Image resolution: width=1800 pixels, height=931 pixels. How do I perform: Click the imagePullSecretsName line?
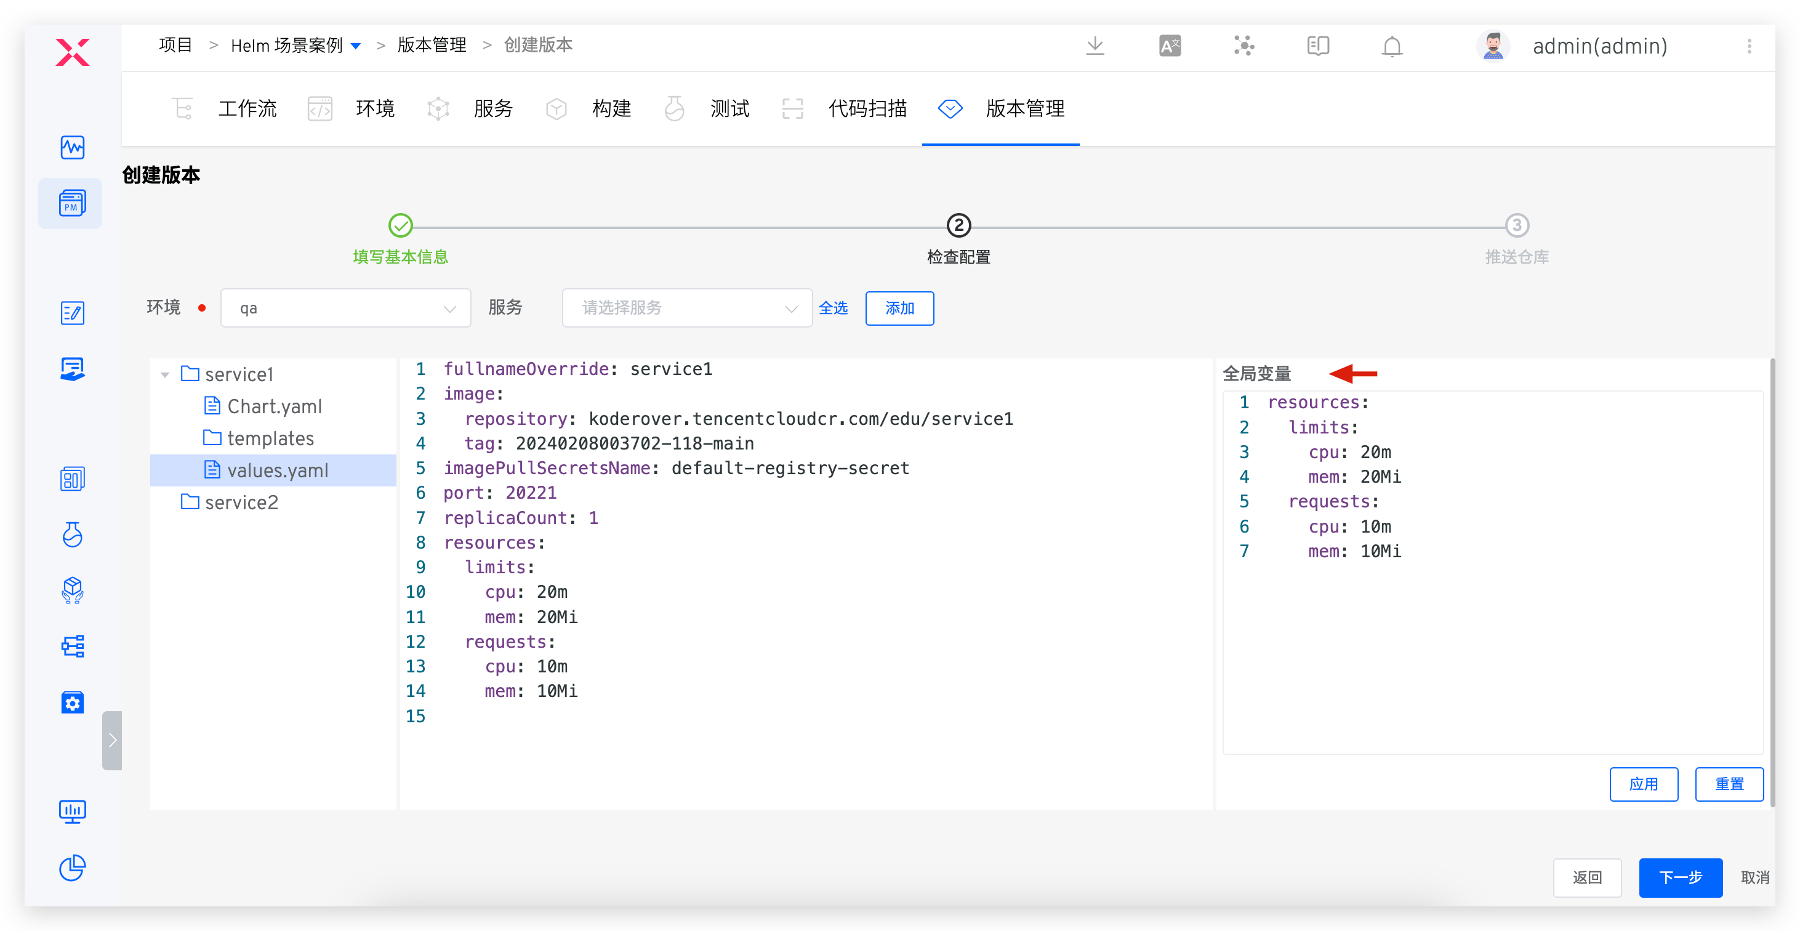676,469
